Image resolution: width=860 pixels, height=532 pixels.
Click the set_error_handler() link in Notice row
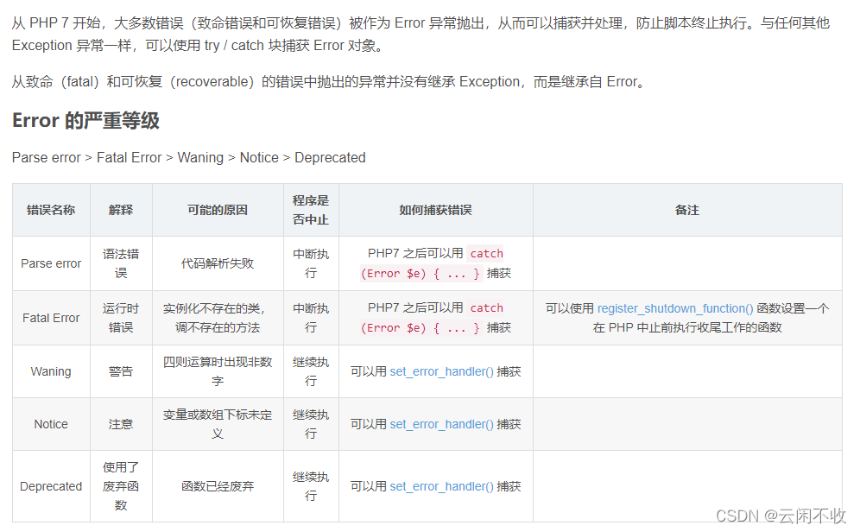click(442, 424)
